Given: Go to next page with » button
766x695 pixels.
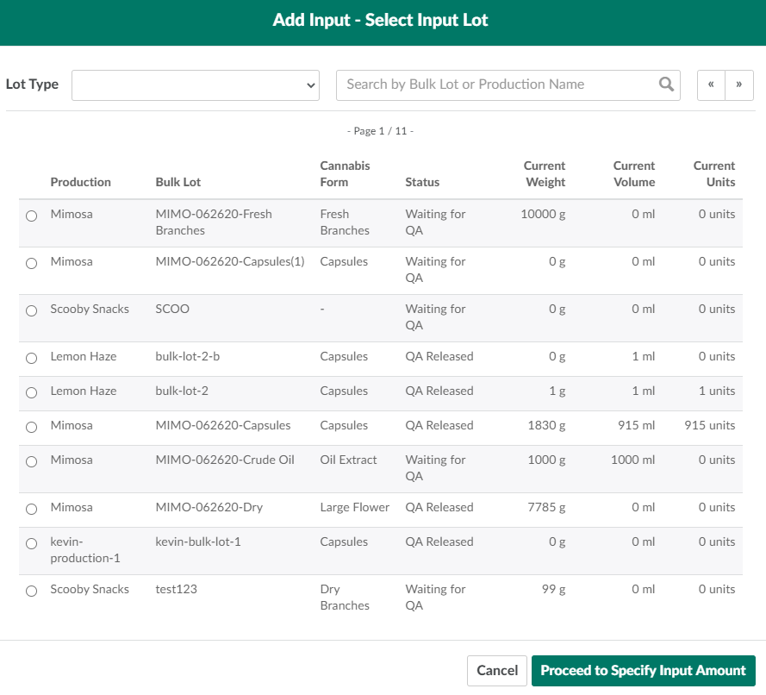Looking at the screenshot, I should click(x=739, y=85).
